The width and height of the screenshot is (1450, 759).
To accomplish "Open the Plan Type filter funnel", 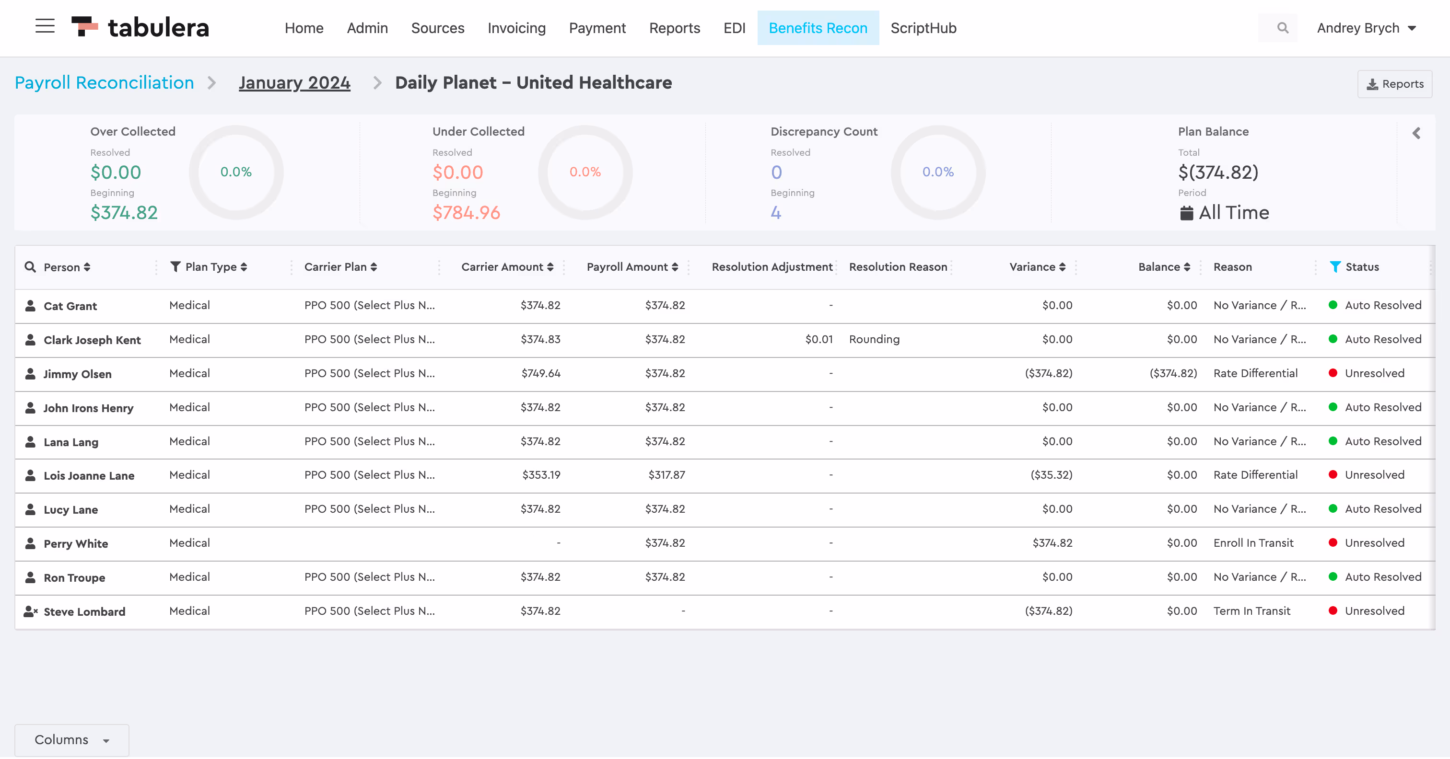I will (175, 267).
